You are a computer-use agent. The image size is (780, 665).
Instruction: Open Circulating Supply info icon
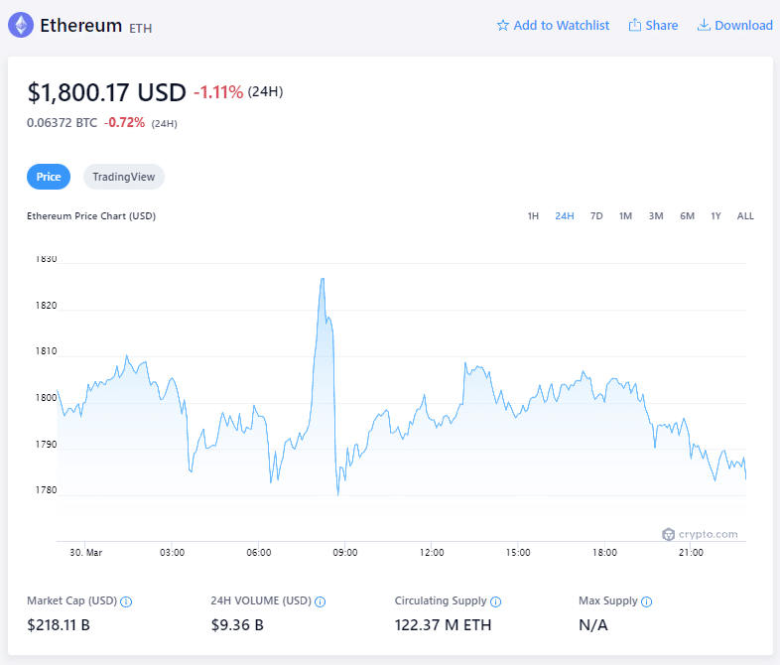click(x=496, y=601)
